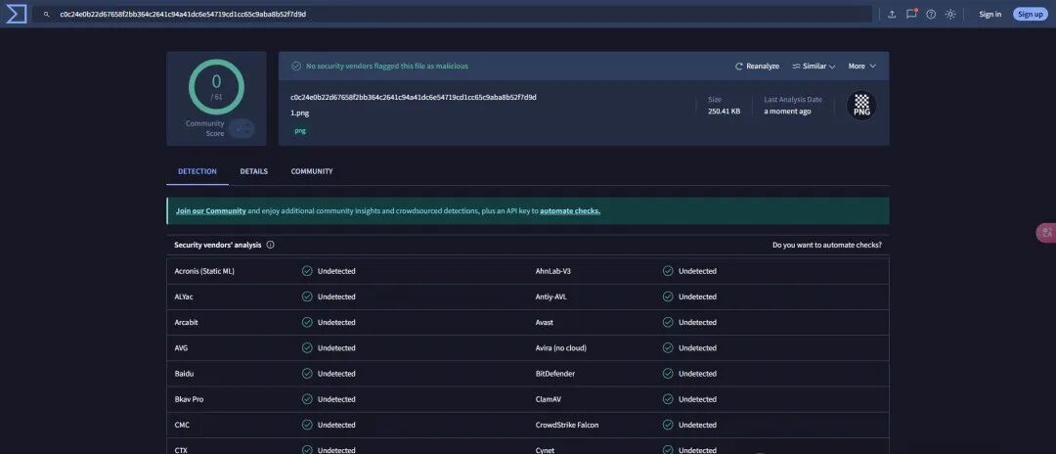Click the Acronis (Static ML) vendor name

pos(204,271)
